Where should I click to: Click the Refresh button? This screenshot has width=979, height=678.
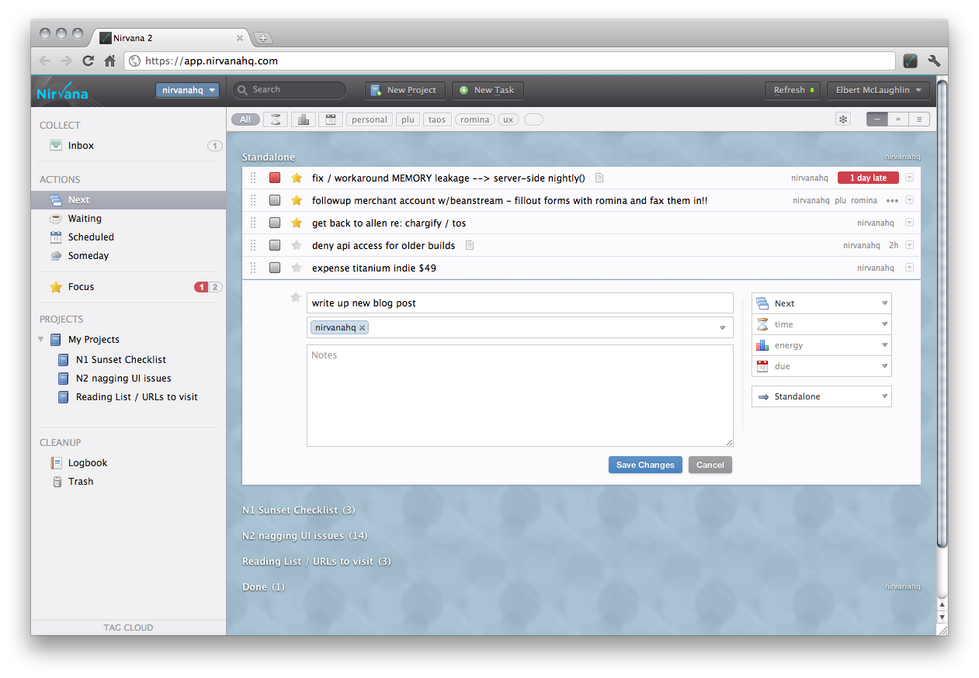(x=793, y=90)
